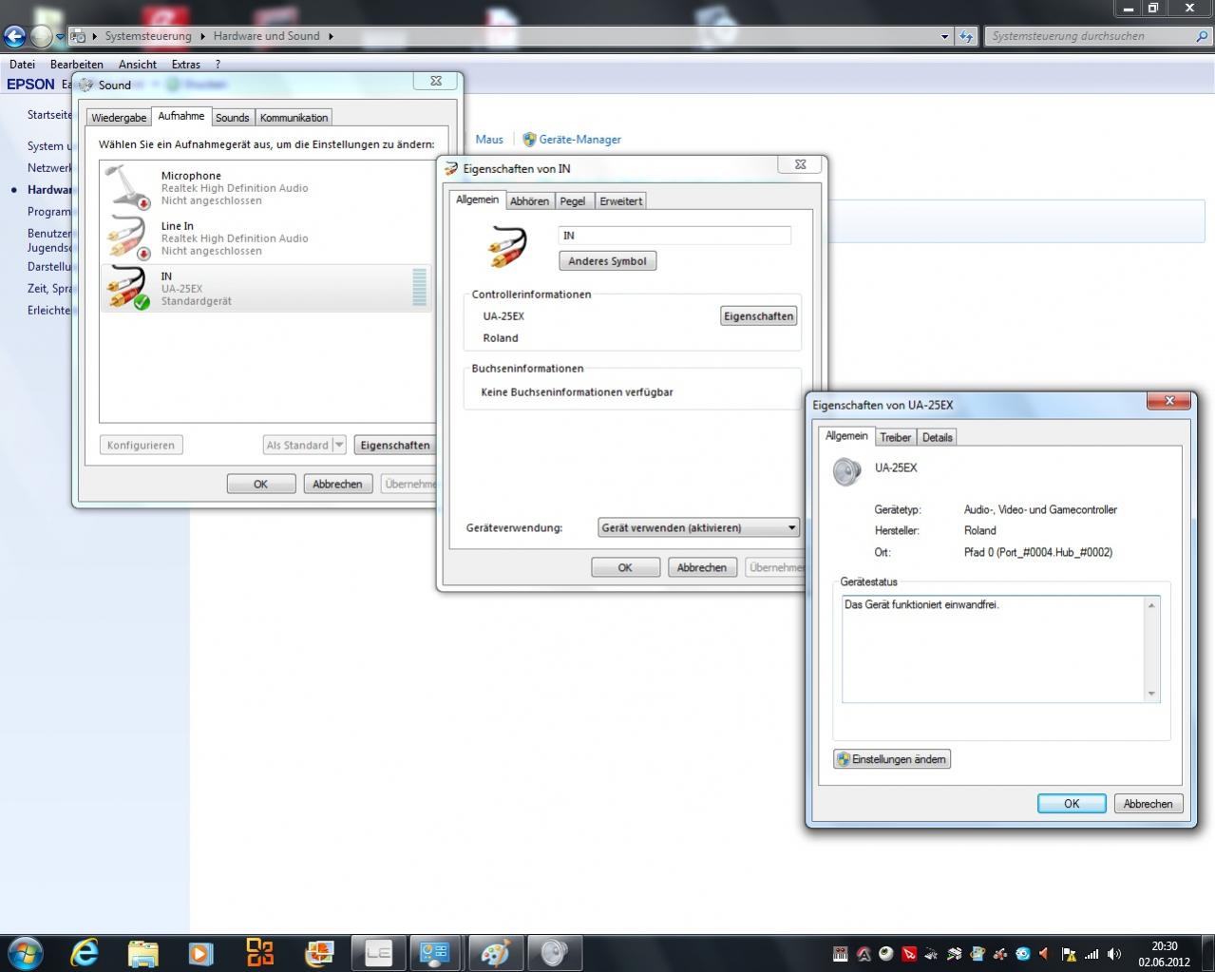
Task: Click Einstellungen ändern button
Action: click(x=892, y=759)
